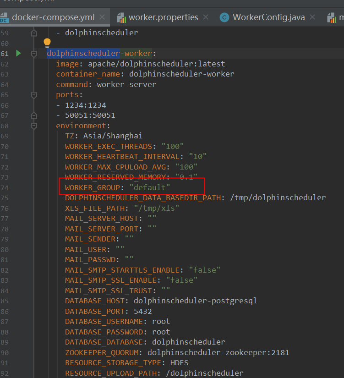Click the fold end marker at line 59
This screenshot has height=378, width=344.
coord(34,33)
